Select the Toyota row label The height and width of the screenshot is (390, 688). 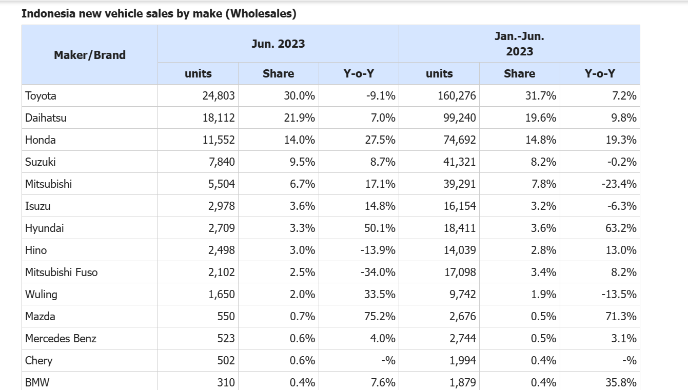point(41,96)
